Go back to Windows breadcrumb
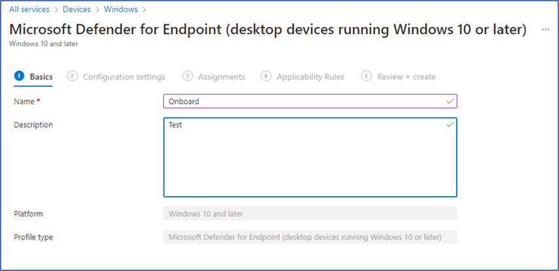This screenshot has width=559, height=271. [x=120, y=9]
